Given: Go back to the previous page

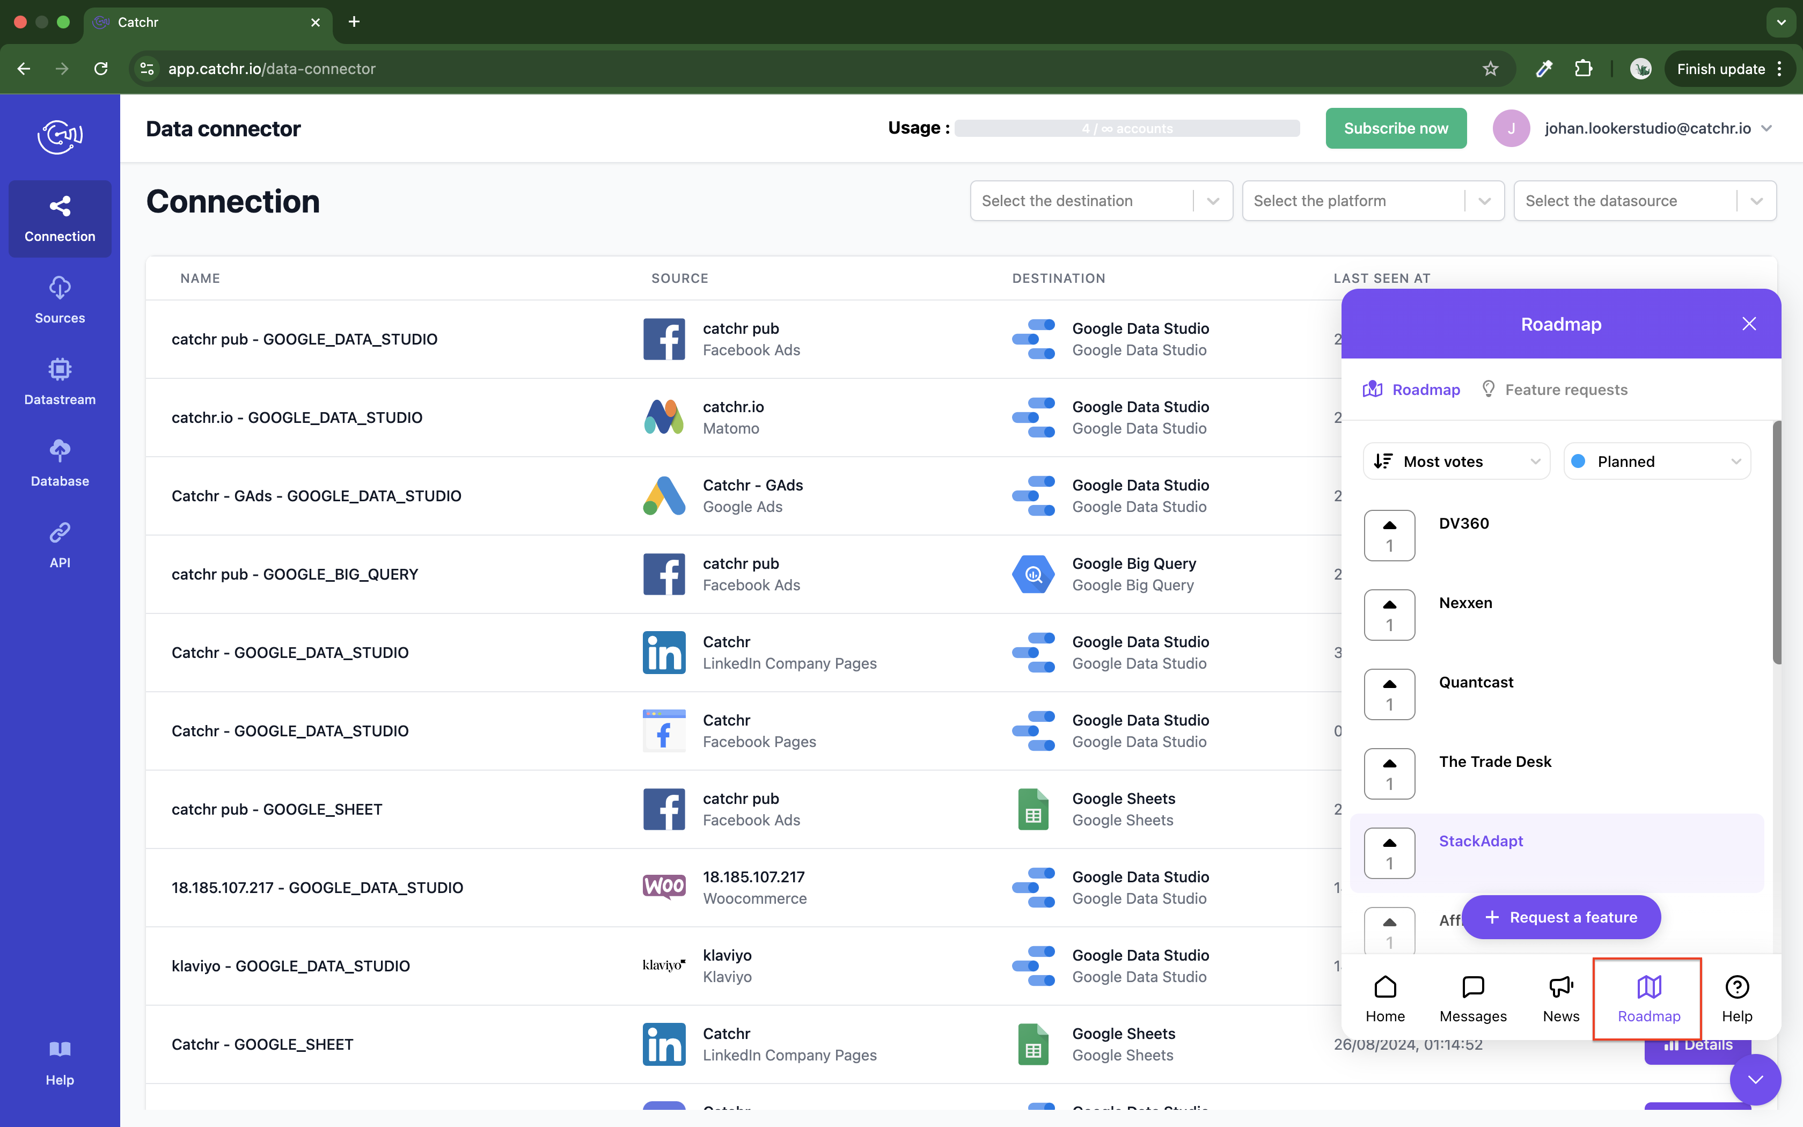Looking at the screenshot, I should [x=24, y=69].
